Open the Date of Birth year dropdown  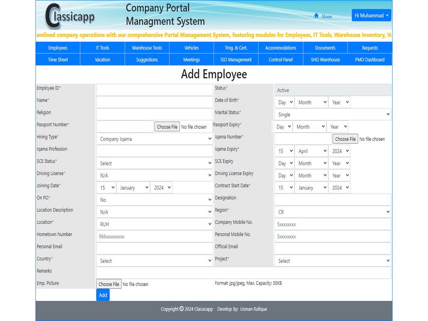coord(339,102)
